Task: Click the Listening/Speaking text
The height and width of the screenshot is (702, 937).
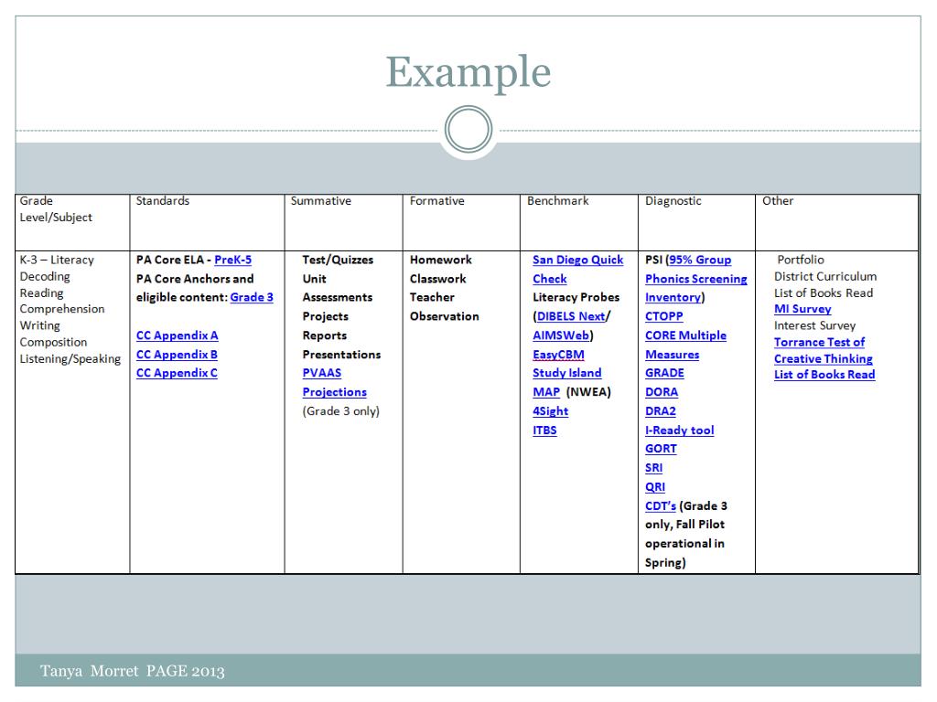Action: click(x=70, y=358)
